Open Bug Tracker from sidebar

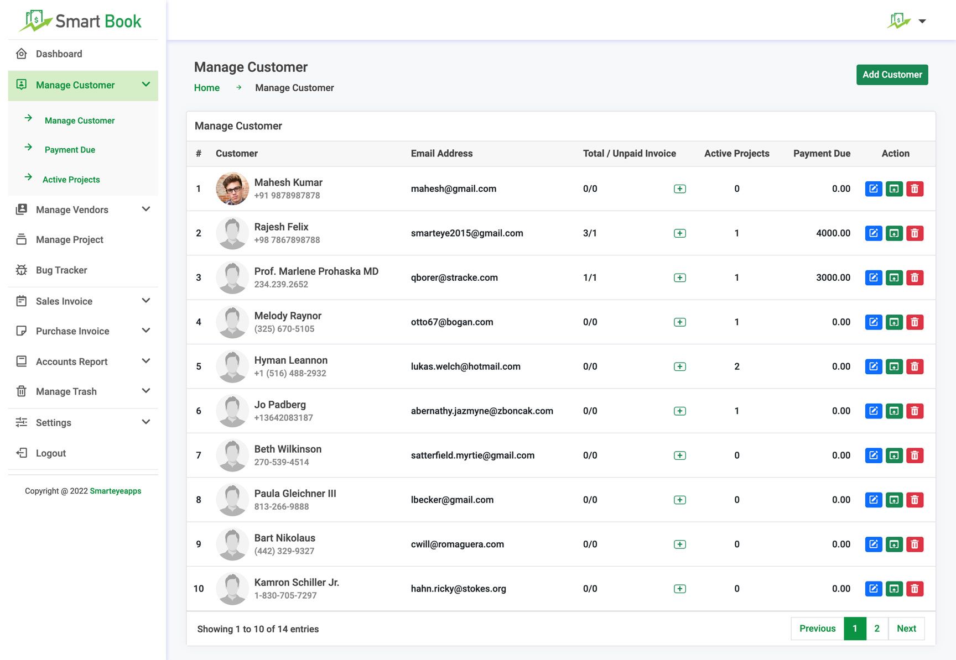pyautogui.click(x=61, y=270)
